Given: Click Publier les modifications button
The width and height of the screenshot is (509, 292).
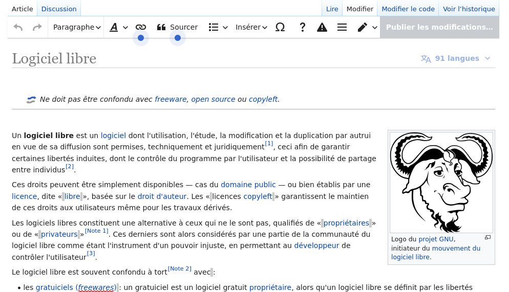Looking at the screenshot, I should (439, 27).
